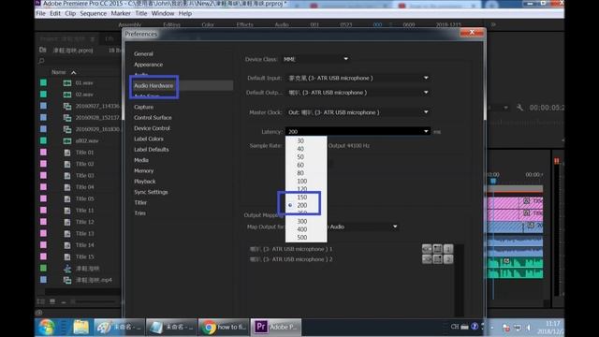Open the Windows Start button
The height and width of the screenshot is (337, 599).
[47, 328]
